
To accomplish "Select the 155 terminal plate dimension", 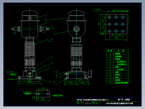I will coord(116,38).
